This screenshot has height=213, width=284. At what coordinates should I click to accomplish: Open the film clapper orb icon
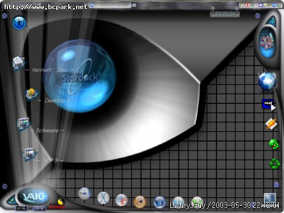pos(160,202)
